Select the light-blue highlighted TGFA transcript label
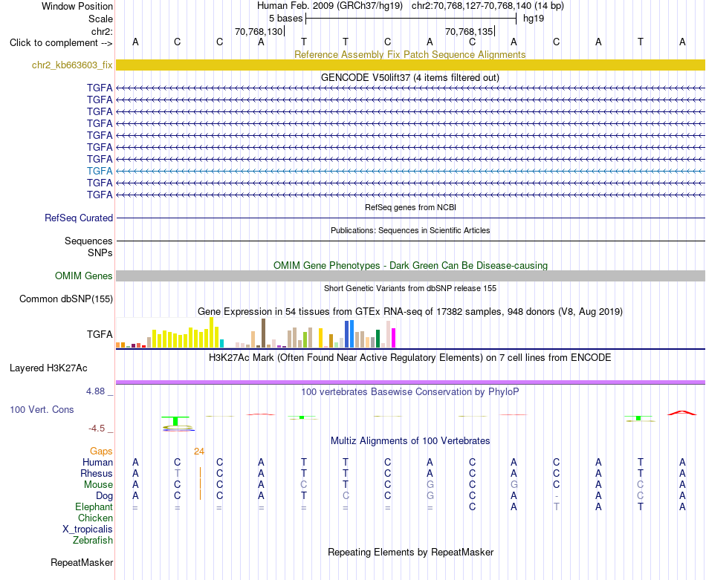Viewport: 706px width, 580px height. [x=100, y=171]
